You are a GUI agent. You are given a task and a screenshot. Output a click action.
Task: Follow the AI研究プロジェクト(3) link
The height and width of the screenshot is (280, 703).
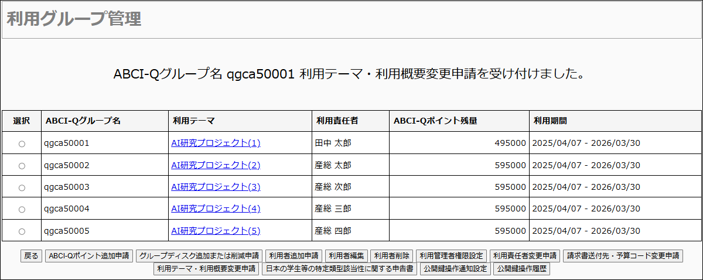(216, 187)
